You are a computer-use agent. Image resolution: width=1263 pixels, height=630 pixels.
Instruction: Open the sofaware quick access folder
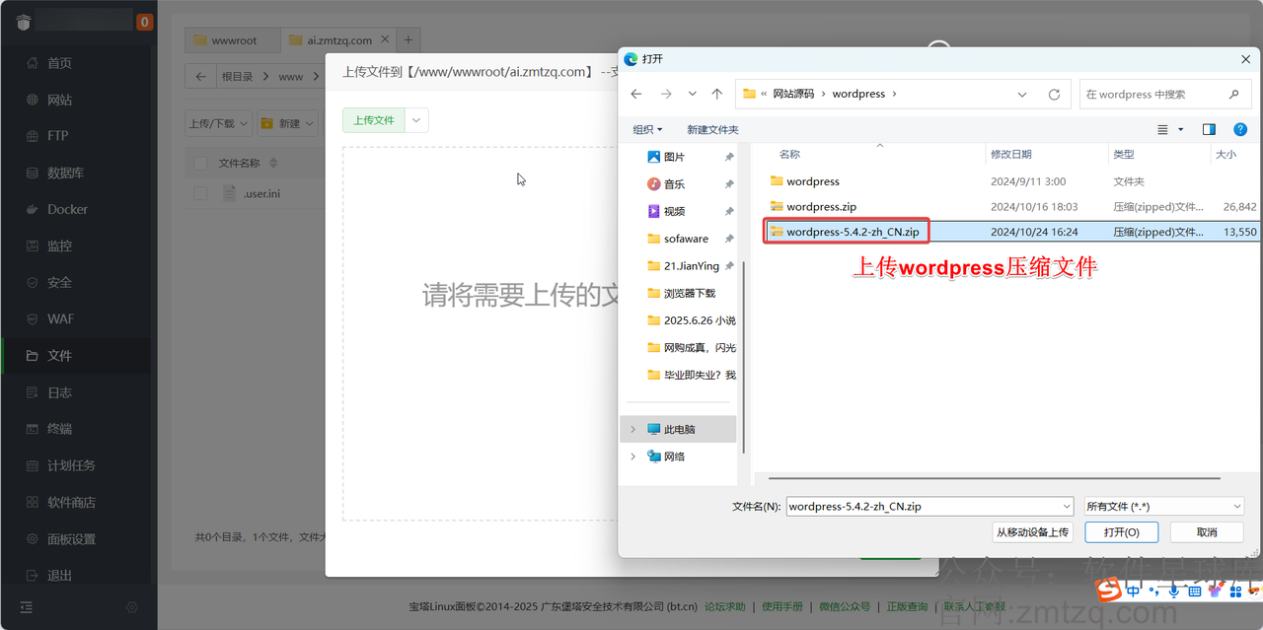tap(686, 239)
